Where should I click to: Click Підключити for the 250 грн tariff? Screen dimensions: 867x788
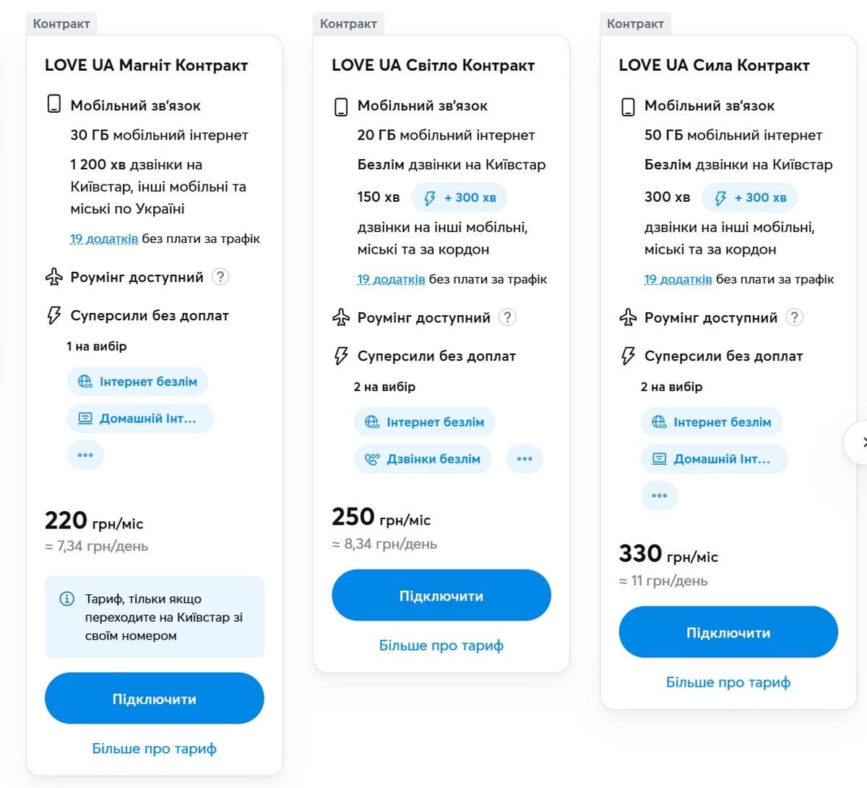coord(441,595)
